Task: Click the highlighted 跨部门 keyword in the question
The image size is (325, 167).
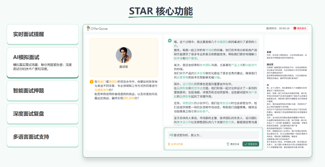Action: (x=102, y=82)
